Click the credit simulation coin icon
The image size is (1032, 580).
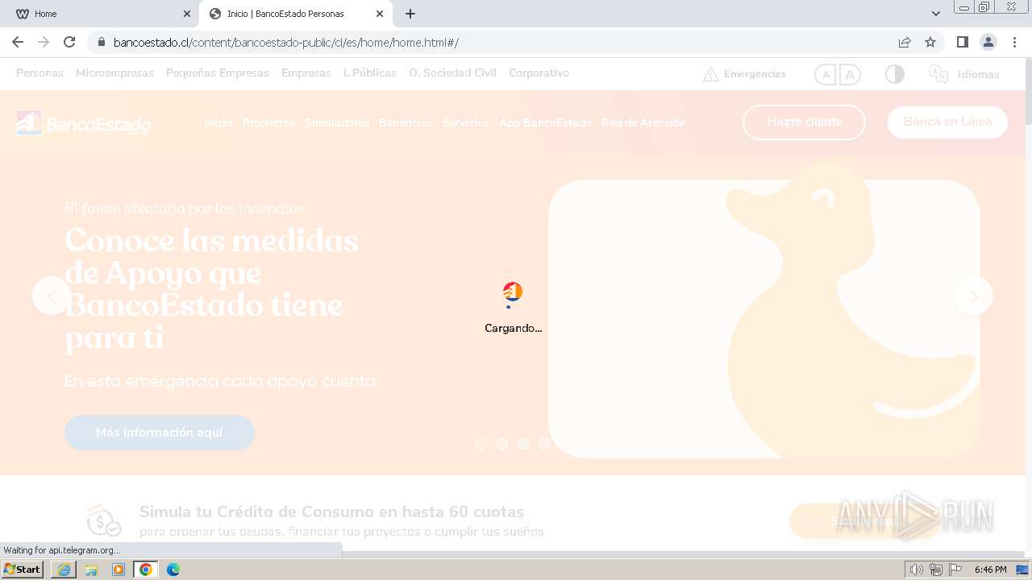(104, 520)
